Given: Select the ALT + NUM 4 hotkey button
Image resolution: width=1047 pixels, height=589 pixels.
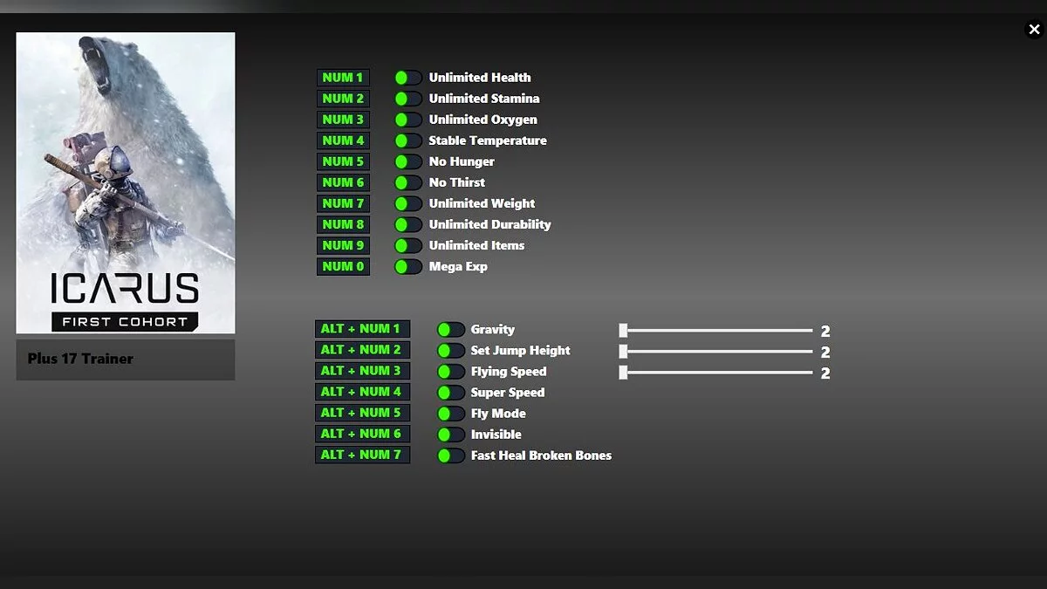Looking at the screenshot, I should coord(361,392).
